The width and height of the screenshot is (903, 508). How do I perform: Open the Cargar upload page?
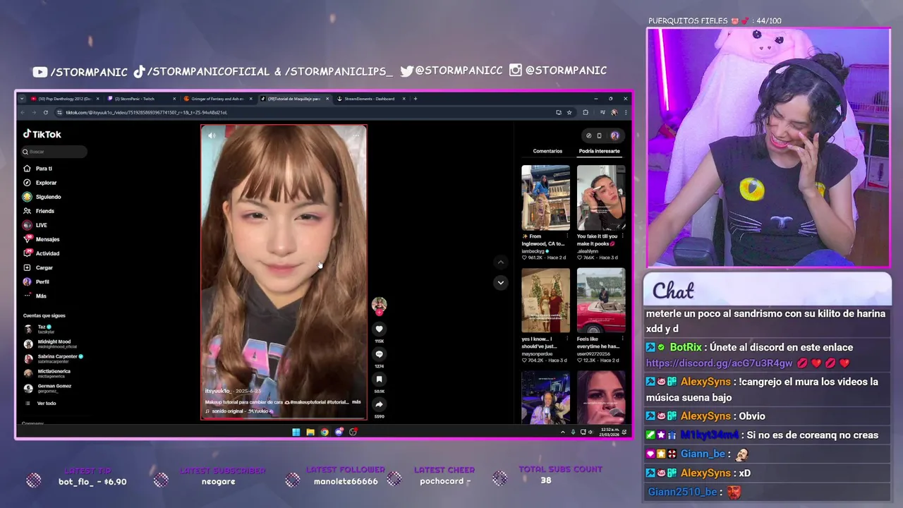click(x=38, y=267)
